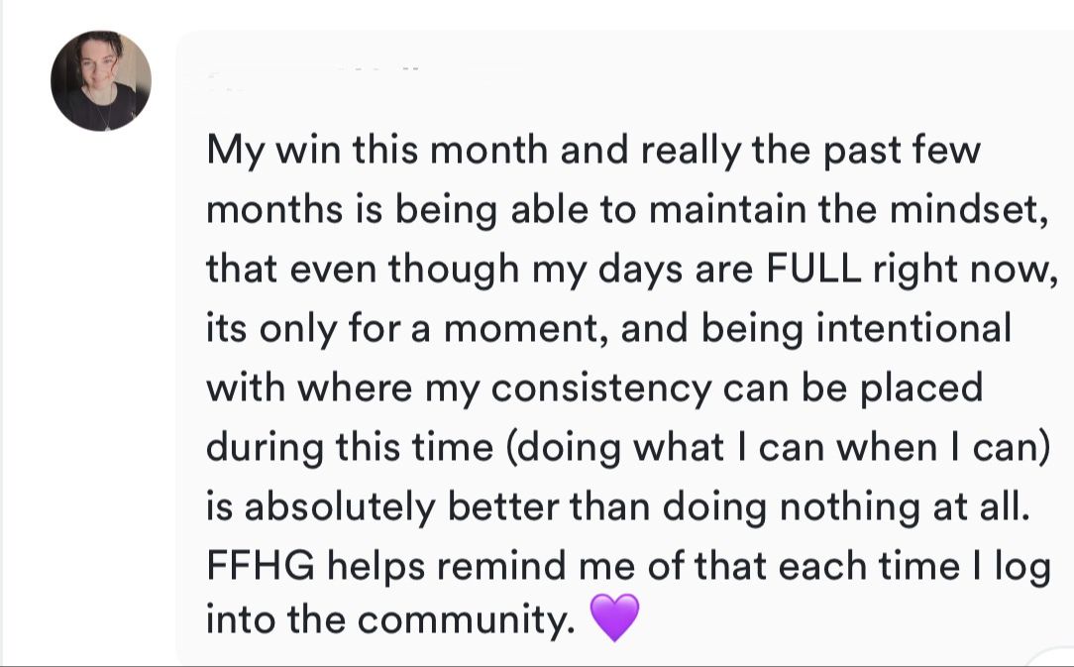1074x667 pixels.
Task: Click the capitalized word FULL
Action: tap(813, 268)
